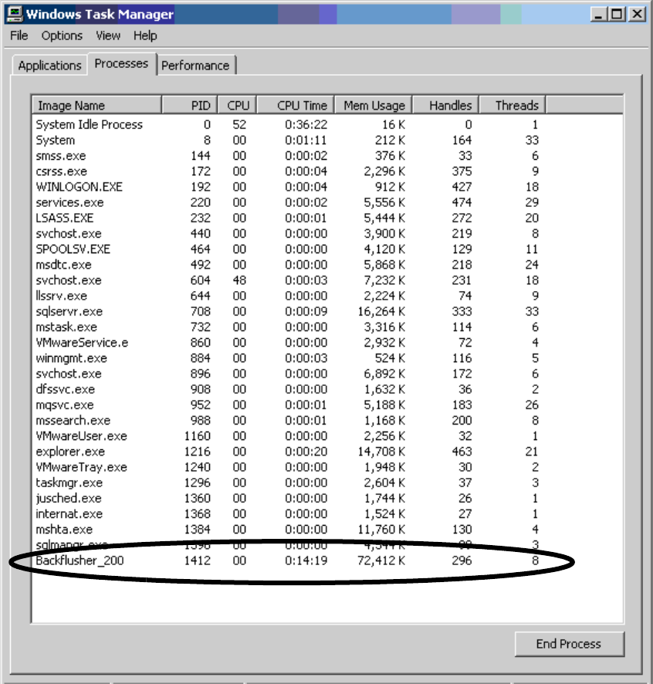Select the Backflusher_200 process
Image resolution: width=653 pixels, height=684 pixels.
[288, 560]
